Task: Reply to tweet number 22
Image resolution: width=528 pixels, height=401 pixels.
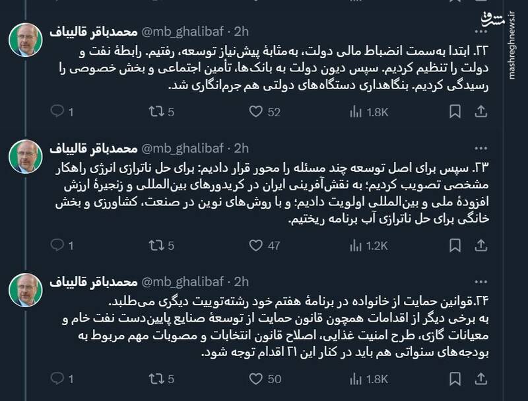Action: tap(57, 112)
